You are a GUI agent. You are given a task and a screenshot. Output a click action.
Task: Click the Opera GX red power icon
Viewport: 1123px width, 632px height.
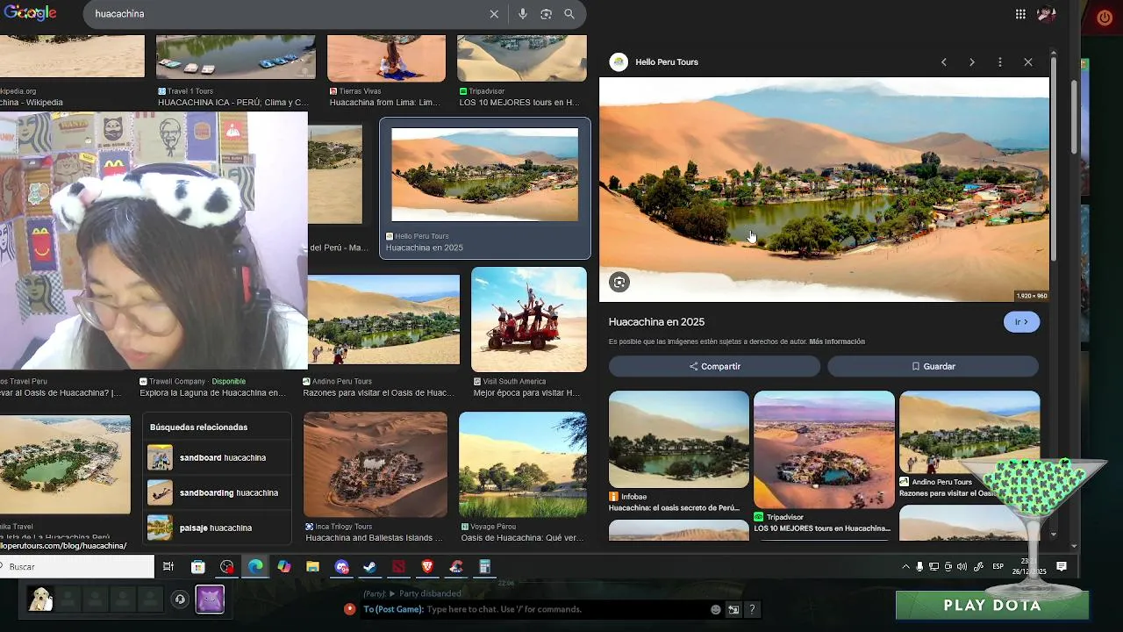(x=1105, y=17)
